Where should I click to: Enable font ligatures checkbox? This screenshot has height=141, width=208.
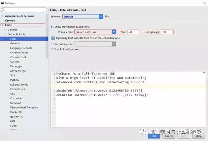click(52, 49)
